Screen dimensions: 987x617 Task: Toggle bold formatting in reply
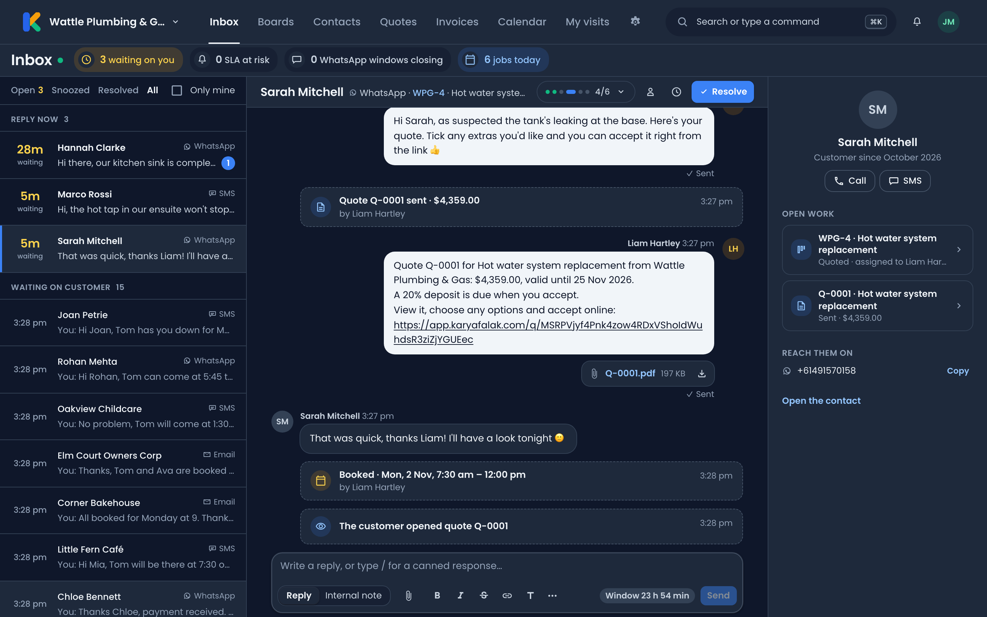click(x=437, y=595)
